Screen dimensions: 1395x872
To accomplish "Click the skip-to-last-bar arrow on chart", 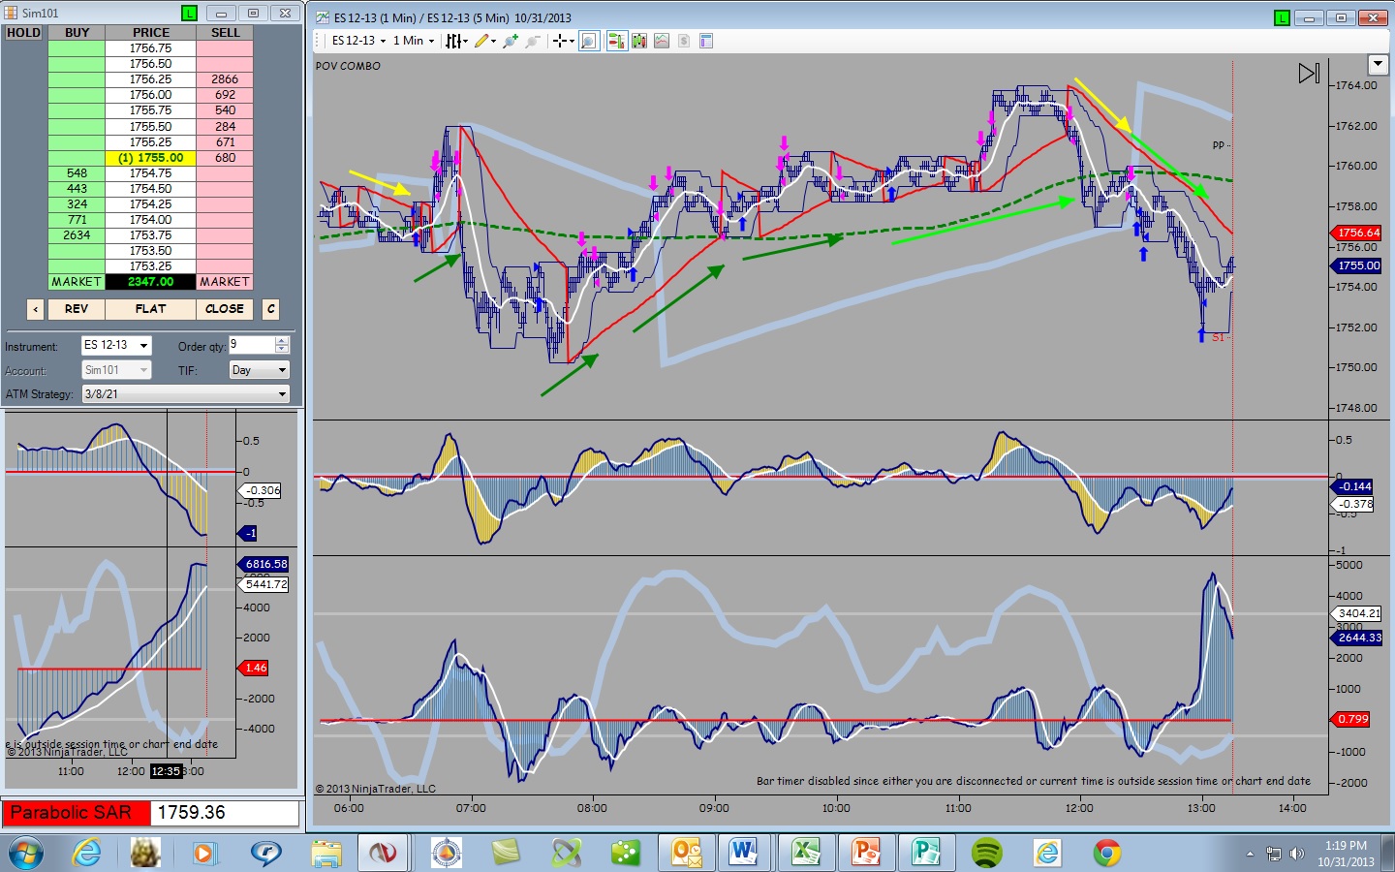I will click(x=1309, y=73).
